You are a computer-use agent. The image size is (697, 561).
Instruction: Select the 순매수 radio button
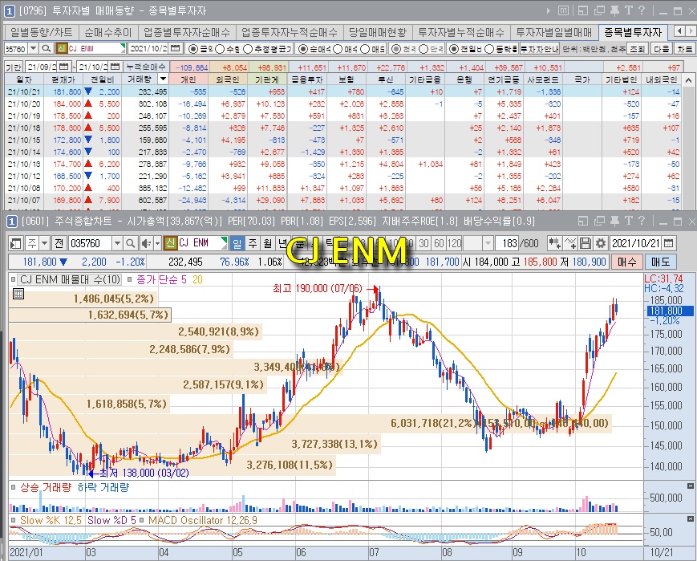tap(302, 48)
